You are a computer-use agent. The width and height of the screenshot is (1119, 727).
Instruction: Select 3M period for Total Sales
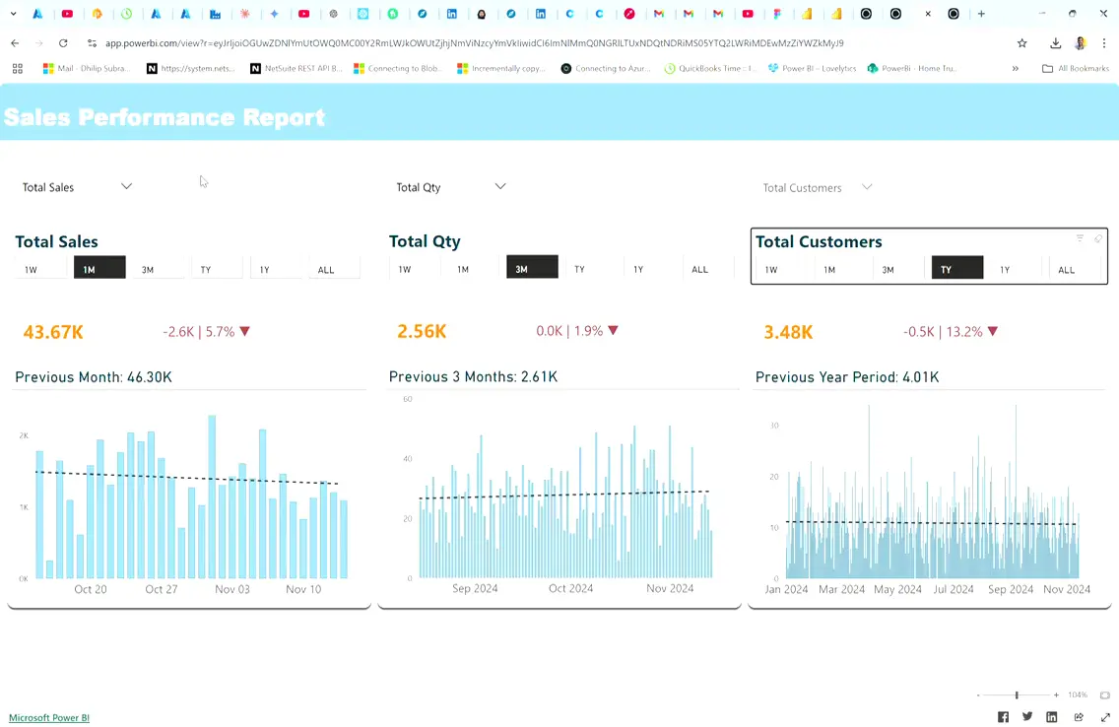point(159,269)
